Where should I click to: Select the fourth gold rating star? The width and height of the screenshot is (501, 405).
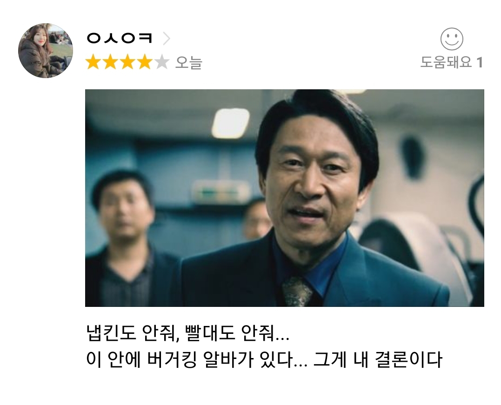(145, 62)
